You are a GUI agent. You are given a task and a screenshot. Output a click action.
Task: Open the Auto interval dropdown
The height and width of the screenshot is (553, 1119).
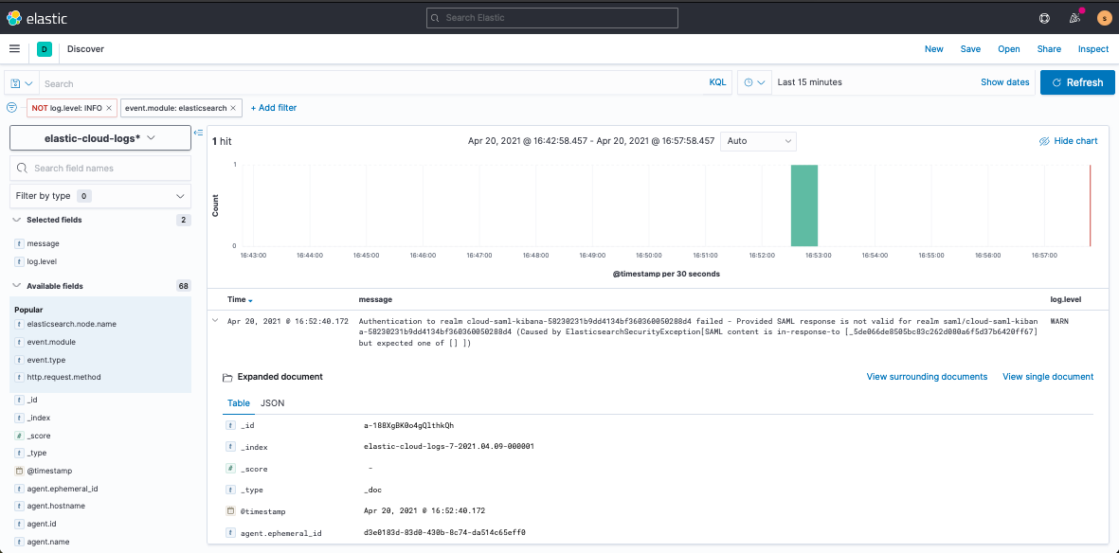[759, 141]
